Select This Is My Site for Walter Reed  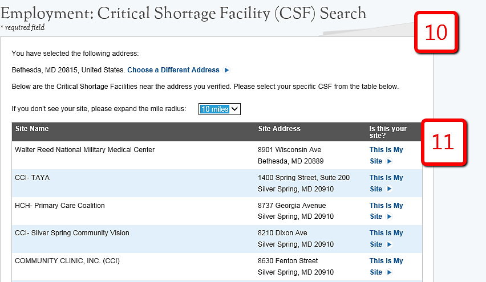pyautogui.click(x=386, y=150)
